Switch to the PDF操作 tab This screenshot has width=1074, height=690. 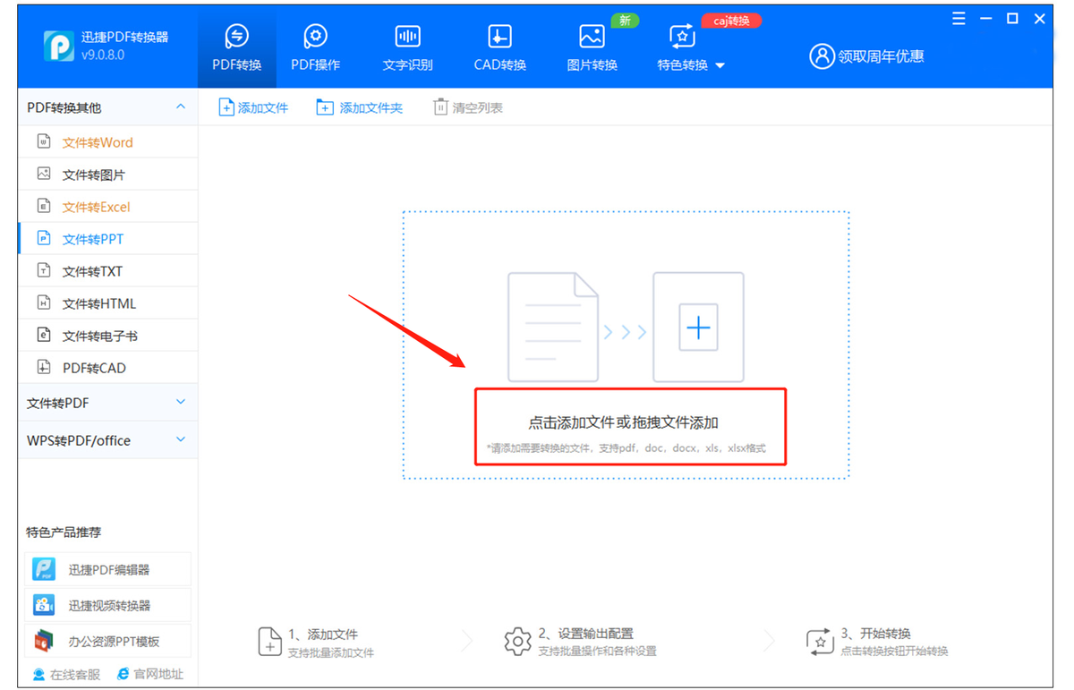[x=315, y=48]
